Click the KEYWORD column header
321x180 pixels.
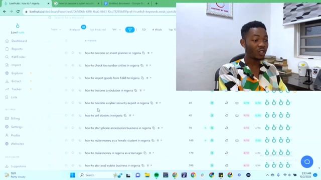[90, 40]
